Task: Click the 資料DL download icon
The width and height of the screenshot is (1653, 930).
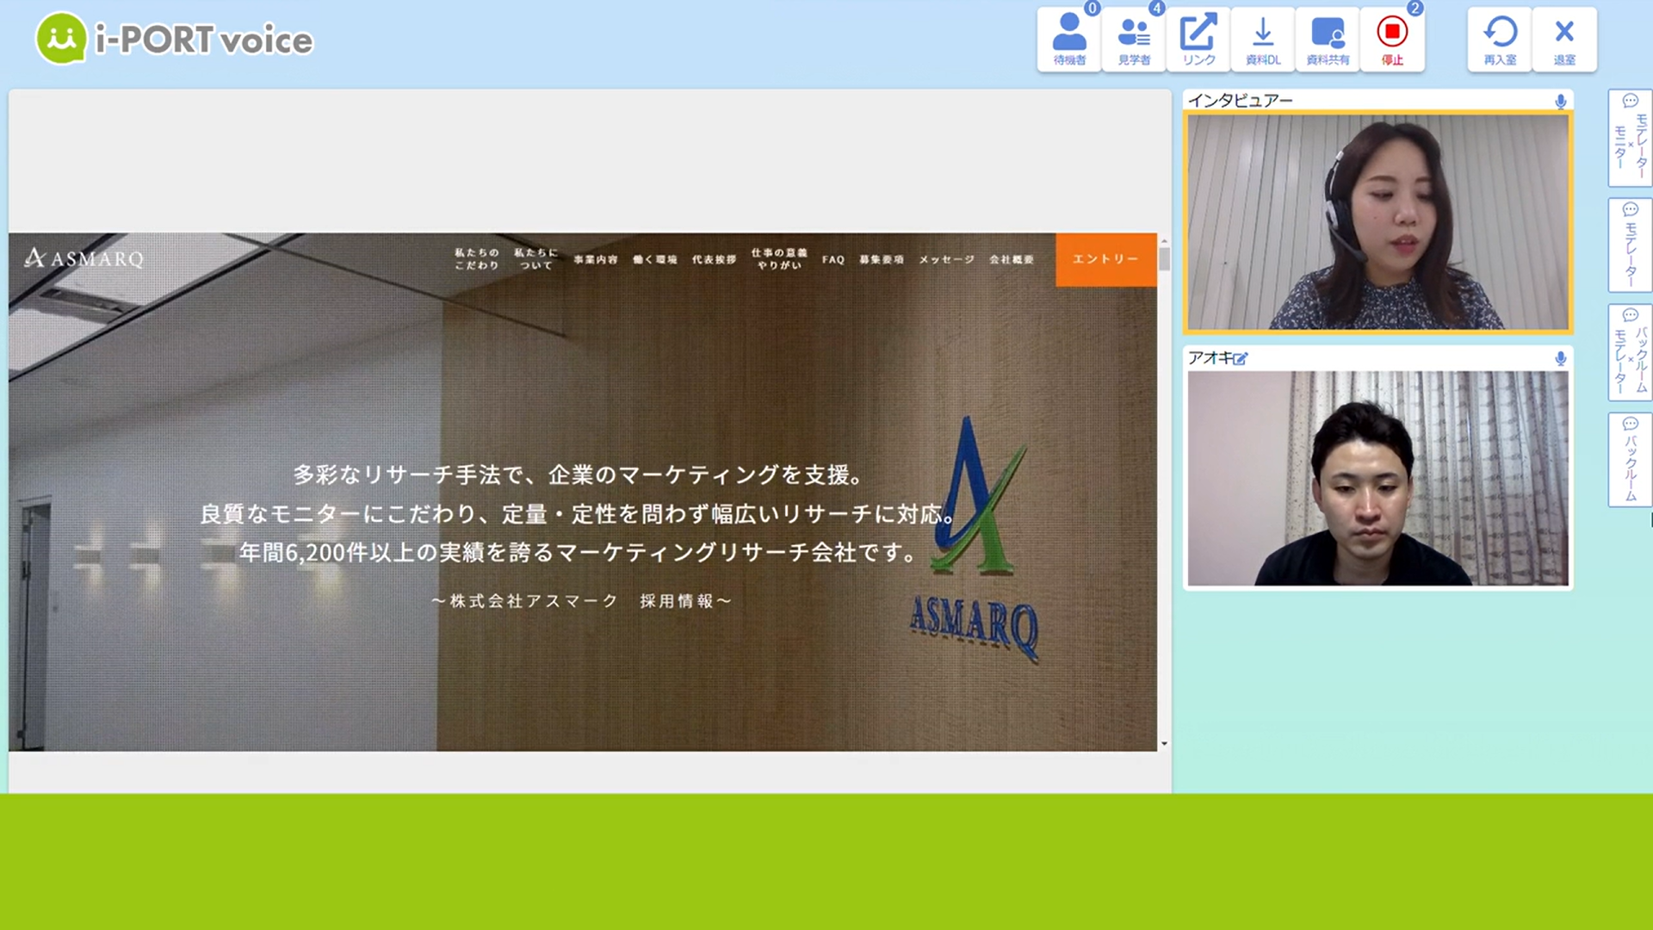Action: tap(1263, 40)
